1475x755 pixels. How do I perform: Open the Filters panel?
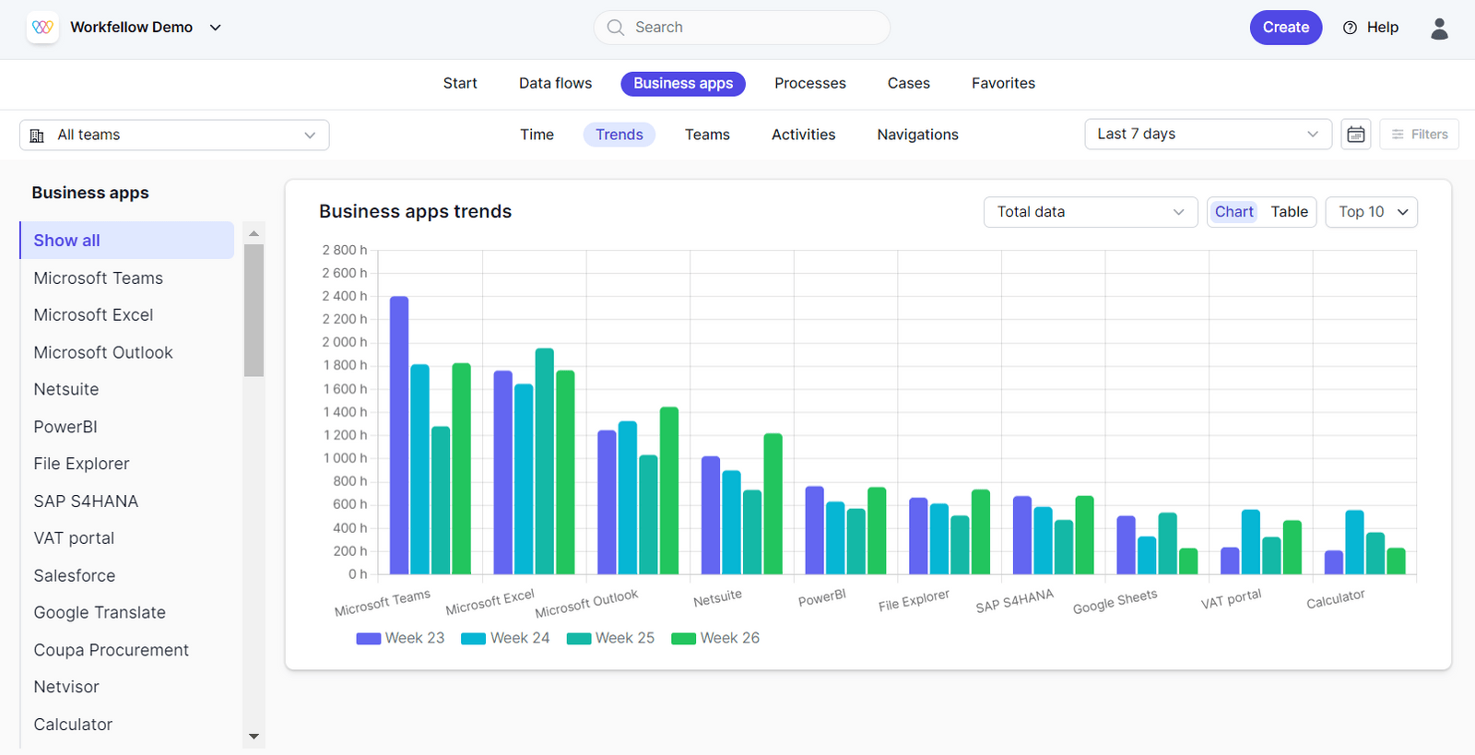[1419, 135]
